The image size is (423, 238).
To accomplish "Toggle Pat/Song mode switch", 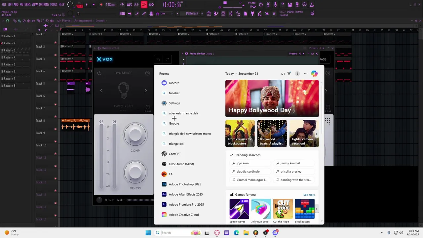I will point(80,5).
